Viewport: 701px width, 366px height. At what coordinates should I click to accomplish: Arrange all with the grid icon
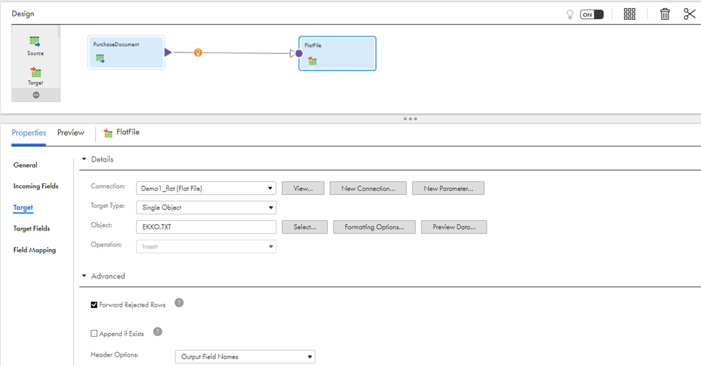point(630,14)
